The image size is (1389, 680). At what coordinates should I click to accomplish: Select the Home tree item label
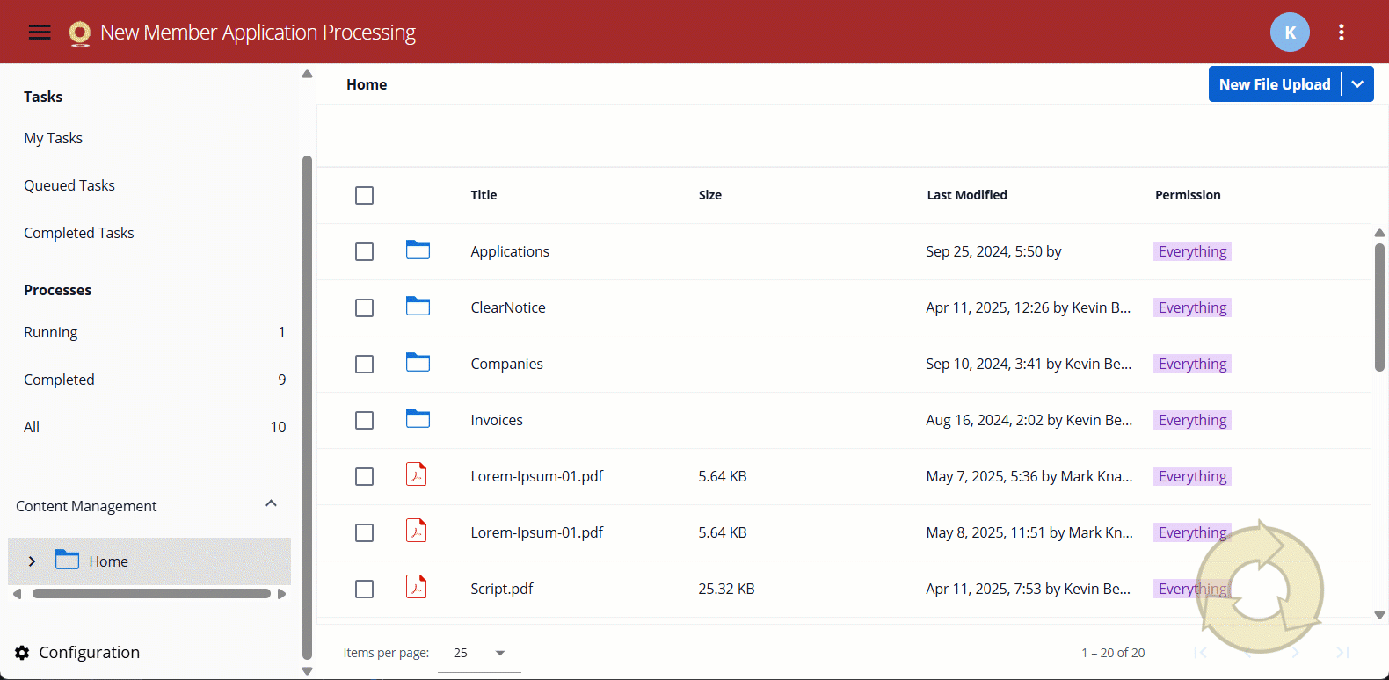click(x=109, y=561)
